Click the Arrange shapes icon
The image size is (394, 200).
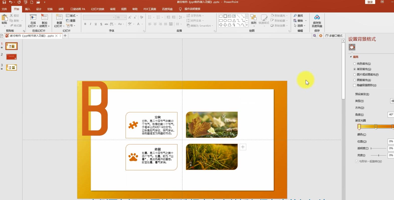pos(253,18)
